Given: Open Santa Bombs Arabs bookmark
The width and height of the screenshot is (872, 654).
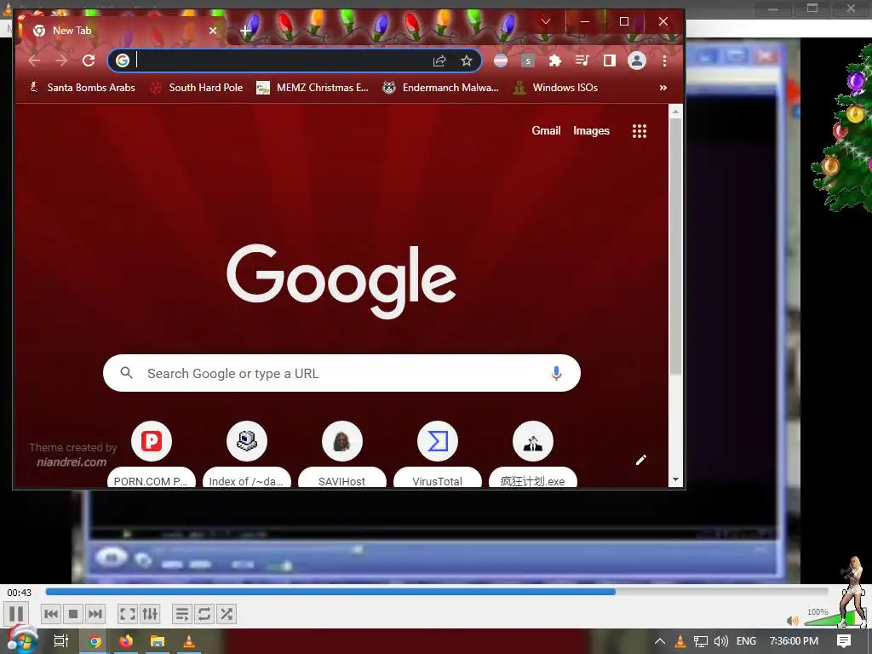Looking at the screenshot, I should tap(83, 88).
